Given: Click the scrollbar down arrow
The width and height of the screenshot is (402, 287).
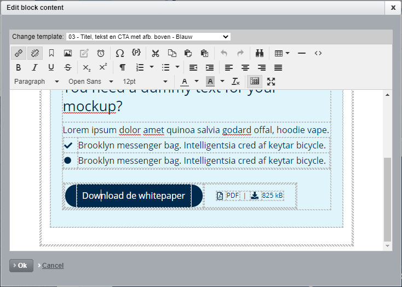Looking at the screenshot, I should pyautogui.click(x=387, y=246).
